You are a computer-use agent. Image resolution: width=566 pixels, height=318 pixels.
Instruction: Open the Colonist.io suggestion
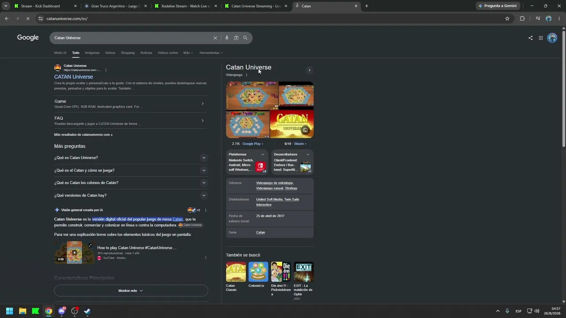[x=258, y=275]
